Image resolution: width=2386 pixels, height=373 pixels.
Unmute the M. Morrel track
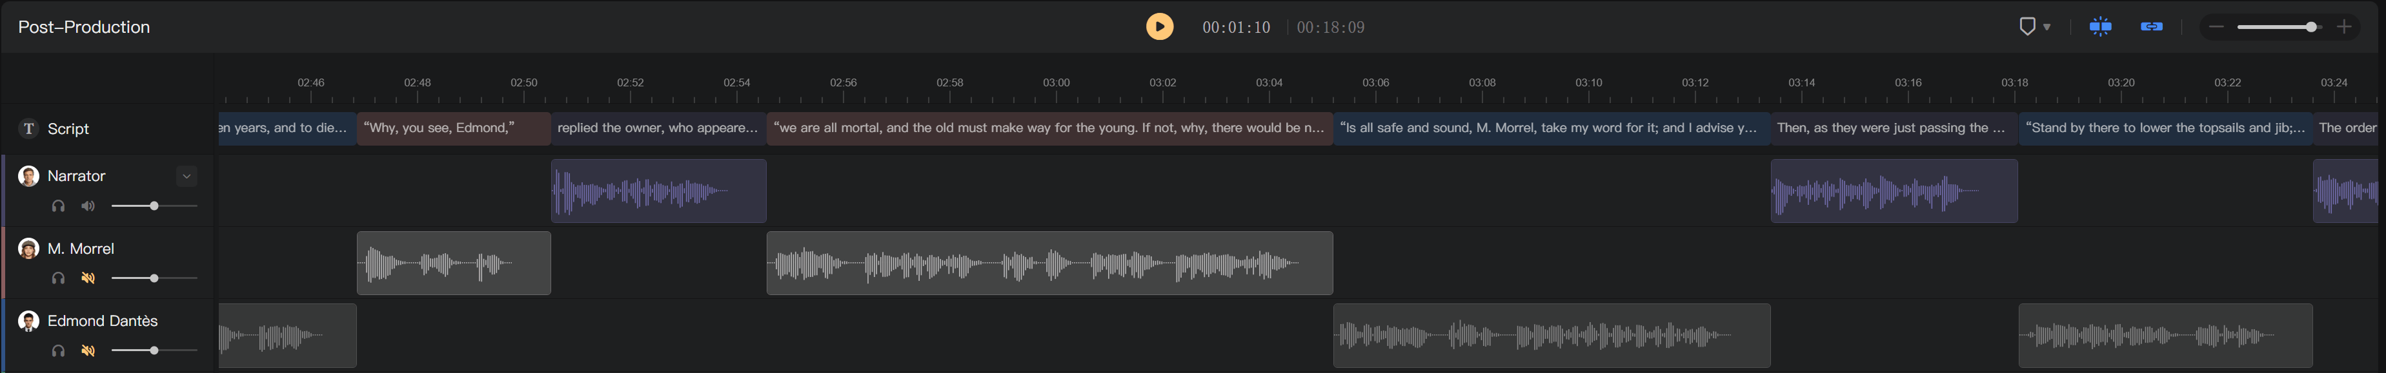pos(88,278)
